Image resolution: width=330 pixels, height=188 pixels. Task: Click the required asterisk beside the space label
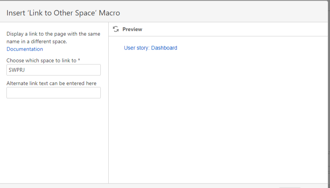click(x=79, y=60)
